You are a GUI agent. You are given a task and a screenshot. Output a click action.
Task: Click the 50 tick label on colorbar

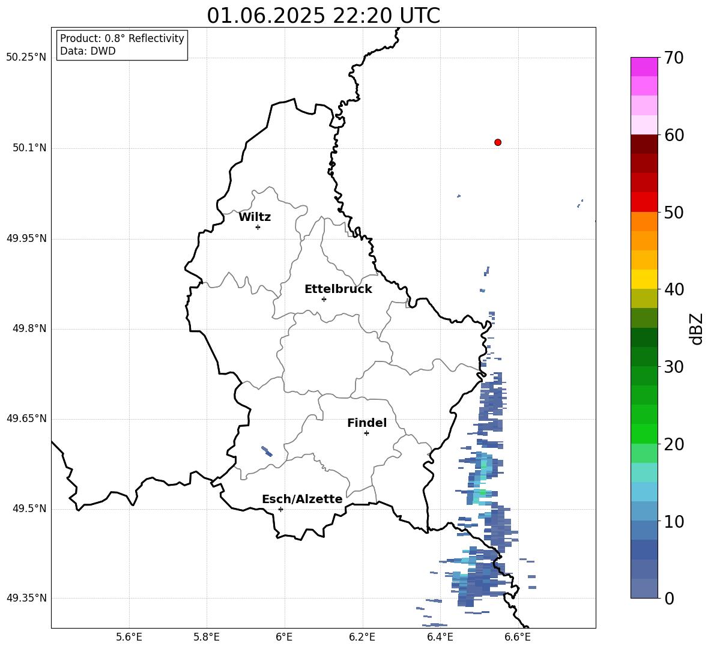pyautogui.click(x=674, y=212)
